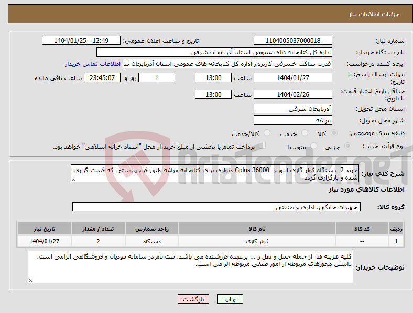Click the کد کالا column header
Image resolution: width=413 pixels, height=313 pixels.
pyautogui.click(x=362, y=229)
